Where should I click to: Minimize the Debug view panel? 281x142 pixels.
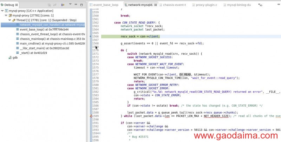click(x=76, y=5)
